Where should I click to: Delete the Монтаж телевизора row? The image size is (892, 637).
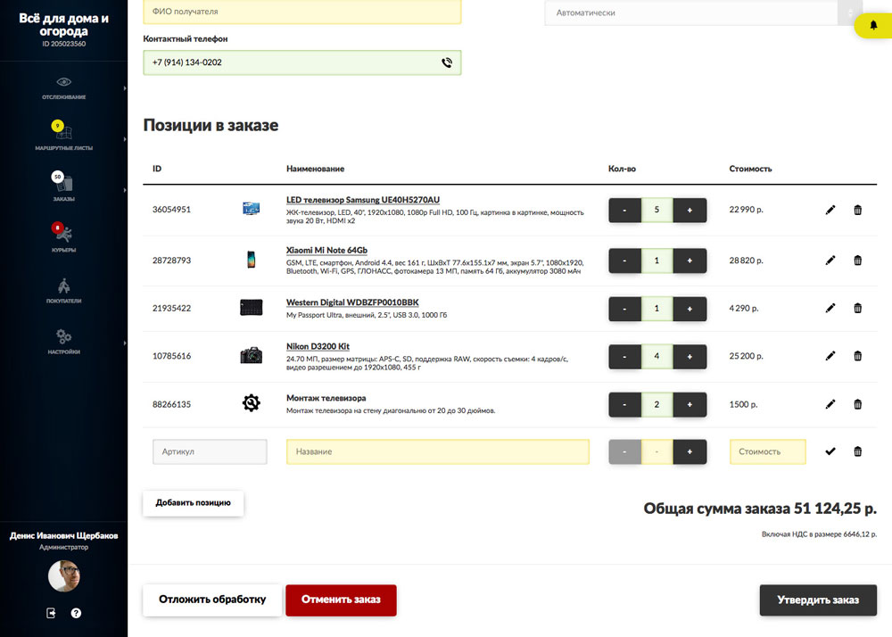(x=857, y=404)
